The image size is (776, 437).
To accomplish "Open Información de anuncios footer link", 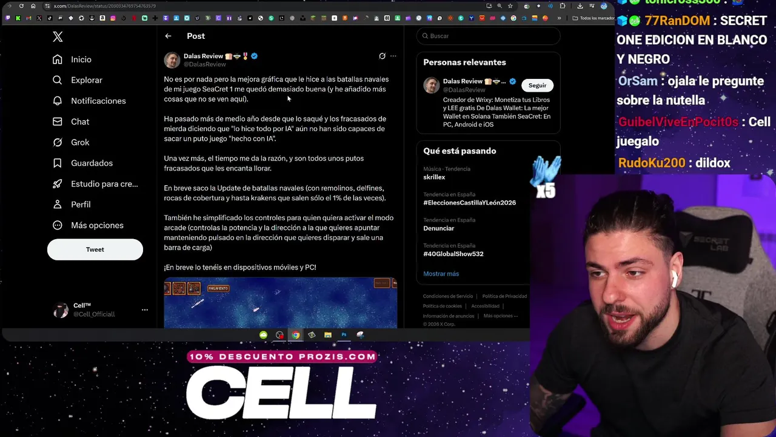I will [x=449, y=316].
